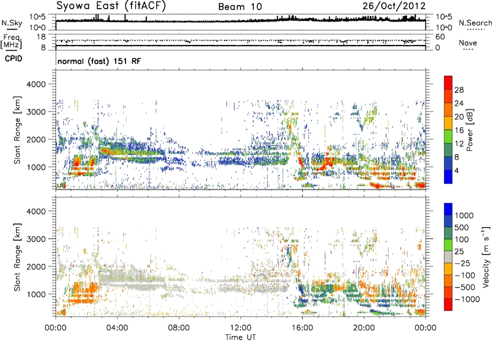Click the '18' frequency tick label
Screen dimensions: 492x341
click(x=41, y=37)
